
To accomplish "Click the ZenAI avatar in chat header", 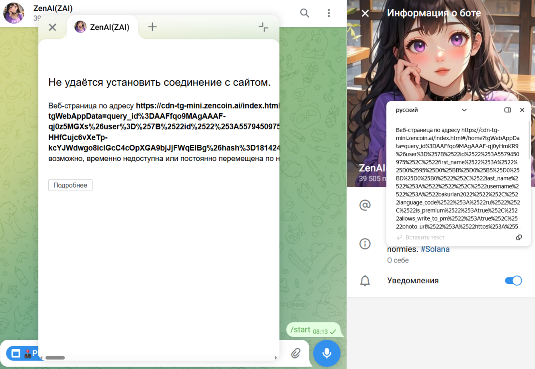I will [x=14, y=13].
